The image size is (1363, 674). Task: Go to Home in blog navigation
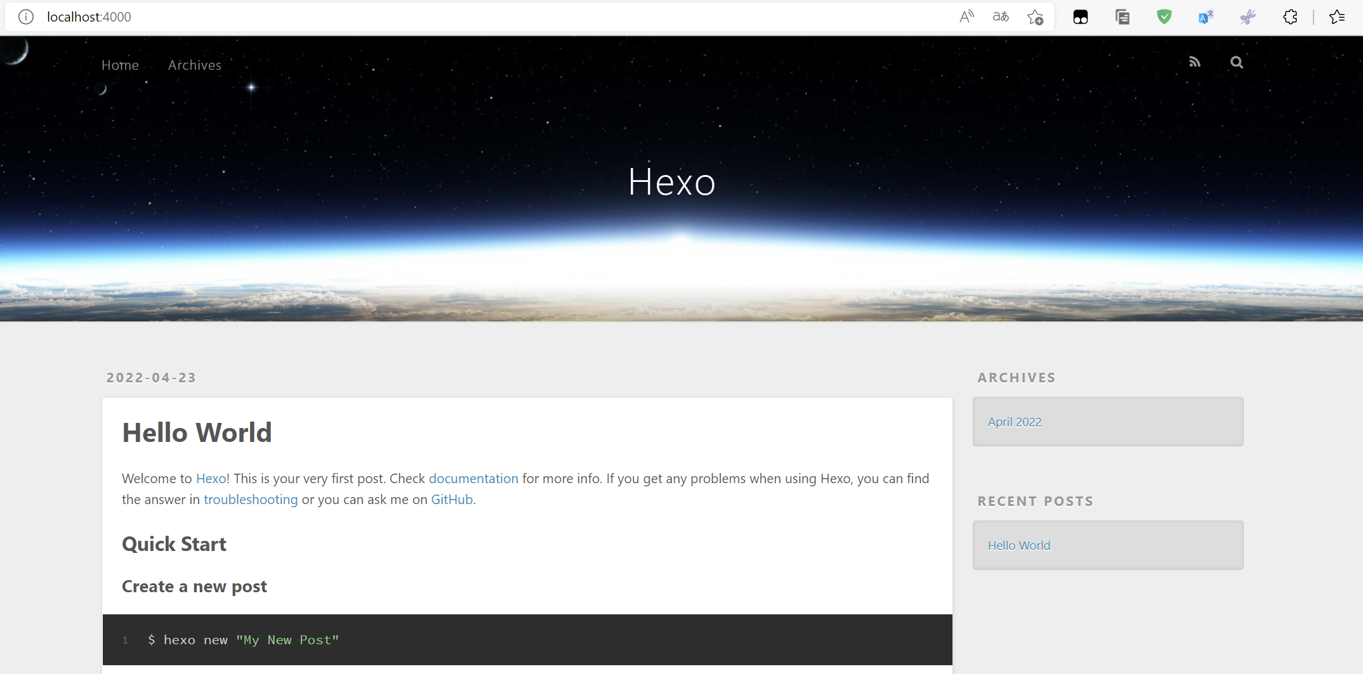click(x=120, y=65)
